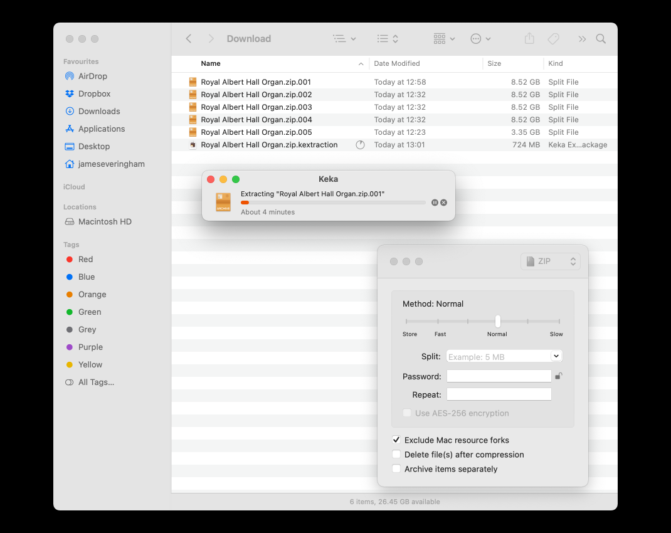Image resolution: width=671 pixels, height=533 pixels.
Task: Select the .kextraction package file
Action: click(269, 145)
